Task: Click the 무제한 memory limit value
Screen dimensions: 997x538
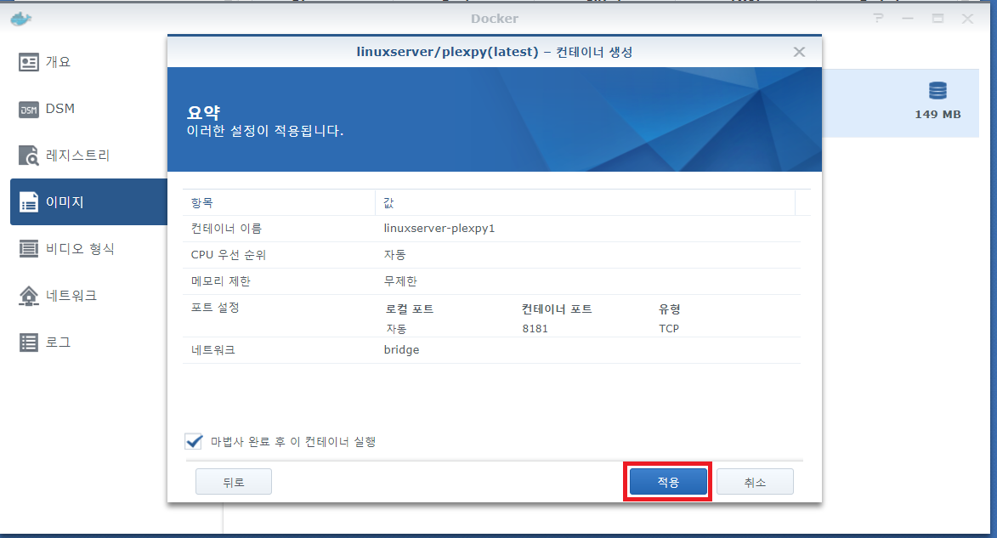Action: point(400,281)
